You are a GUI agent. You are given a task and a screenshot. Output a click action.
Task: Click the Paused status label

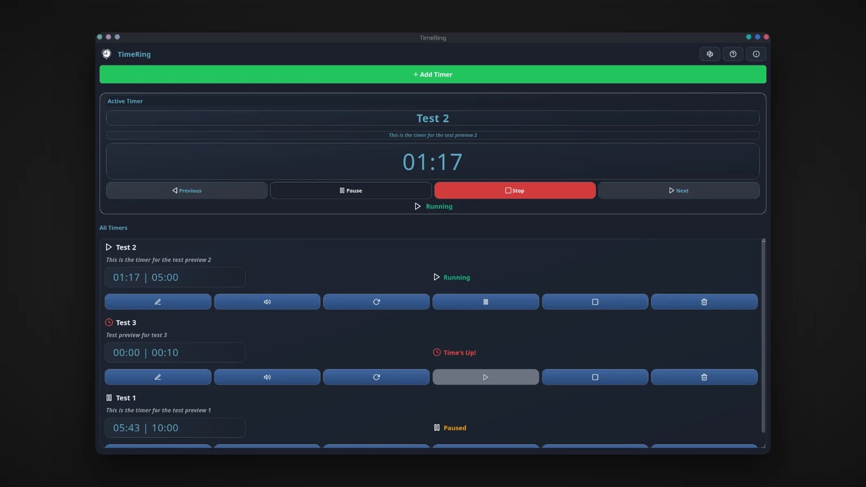click(x=455, y=427)
